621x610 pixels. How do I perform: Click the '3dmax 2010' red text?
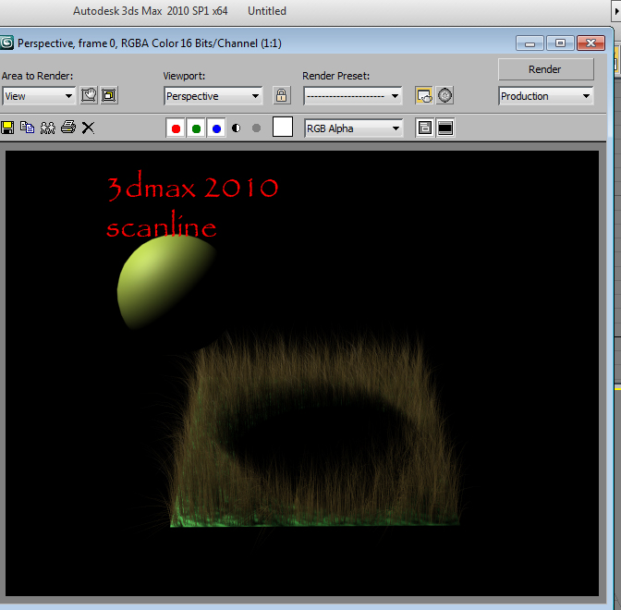coord(193,186)
